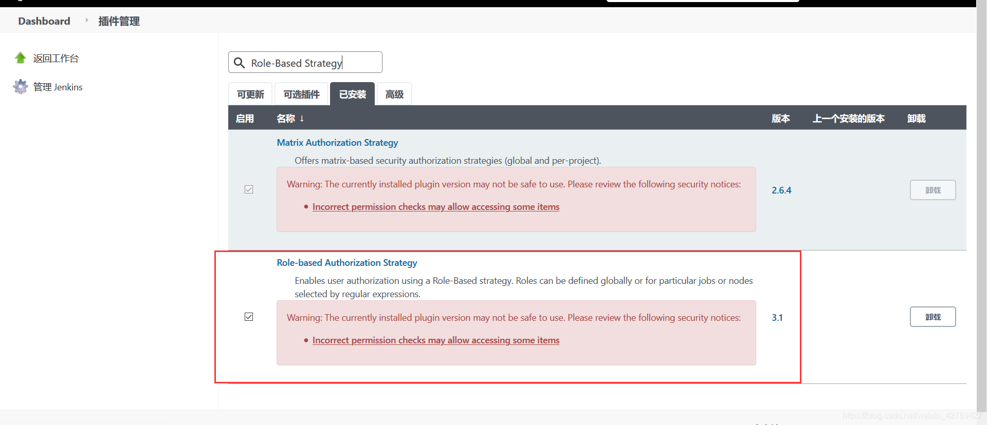The height and width of the screenshot is (425, 987).
Task: Open the 插件管理 breadcrumb
Action: point(119,21)
